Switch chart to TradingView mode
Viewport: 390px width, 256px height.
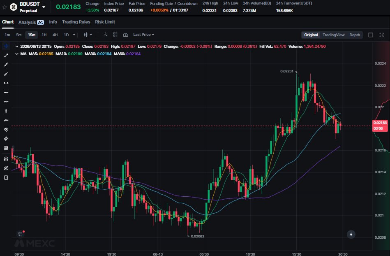334,35
